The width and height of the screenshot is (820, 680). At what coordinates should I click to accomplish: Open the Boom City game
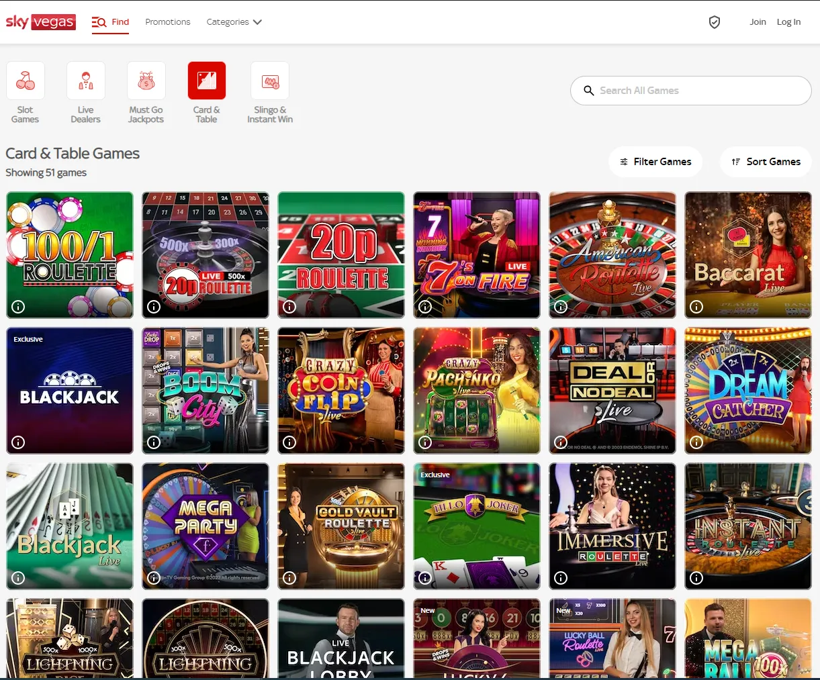(206, 391)
